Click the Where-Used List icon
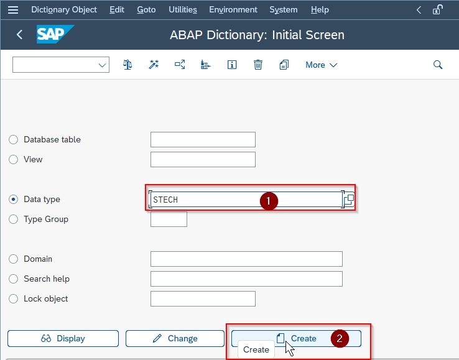This screenshot has height=360, width=459. click(x=180, y=65)
